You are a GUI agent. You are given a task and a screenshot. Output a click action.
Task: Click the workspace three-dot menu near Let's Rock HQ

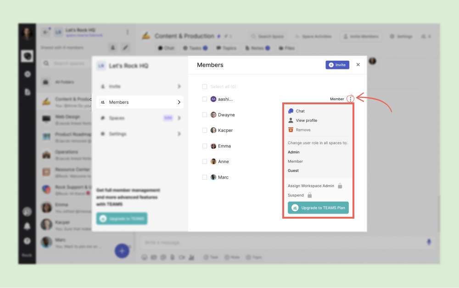pos(127,32)
